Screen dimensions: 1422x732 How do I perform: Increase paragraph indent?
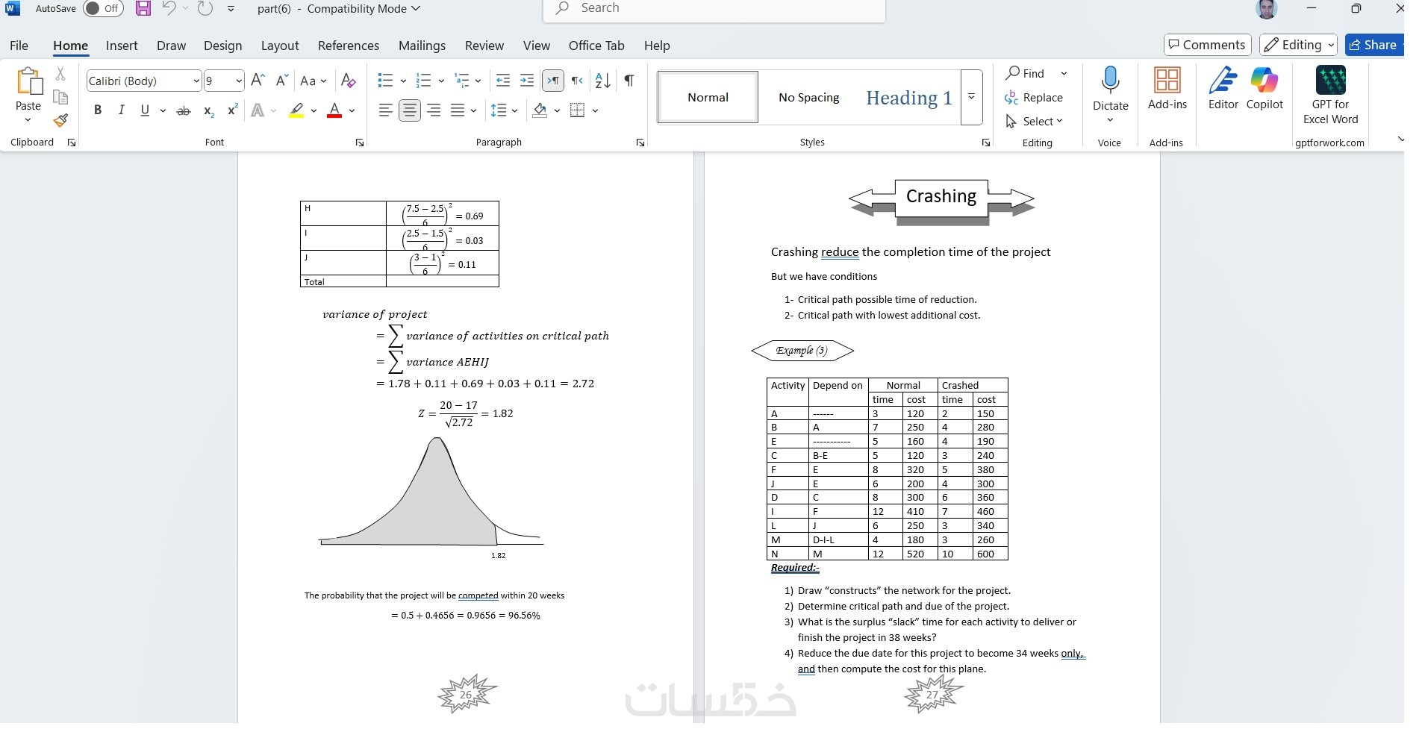527,81
